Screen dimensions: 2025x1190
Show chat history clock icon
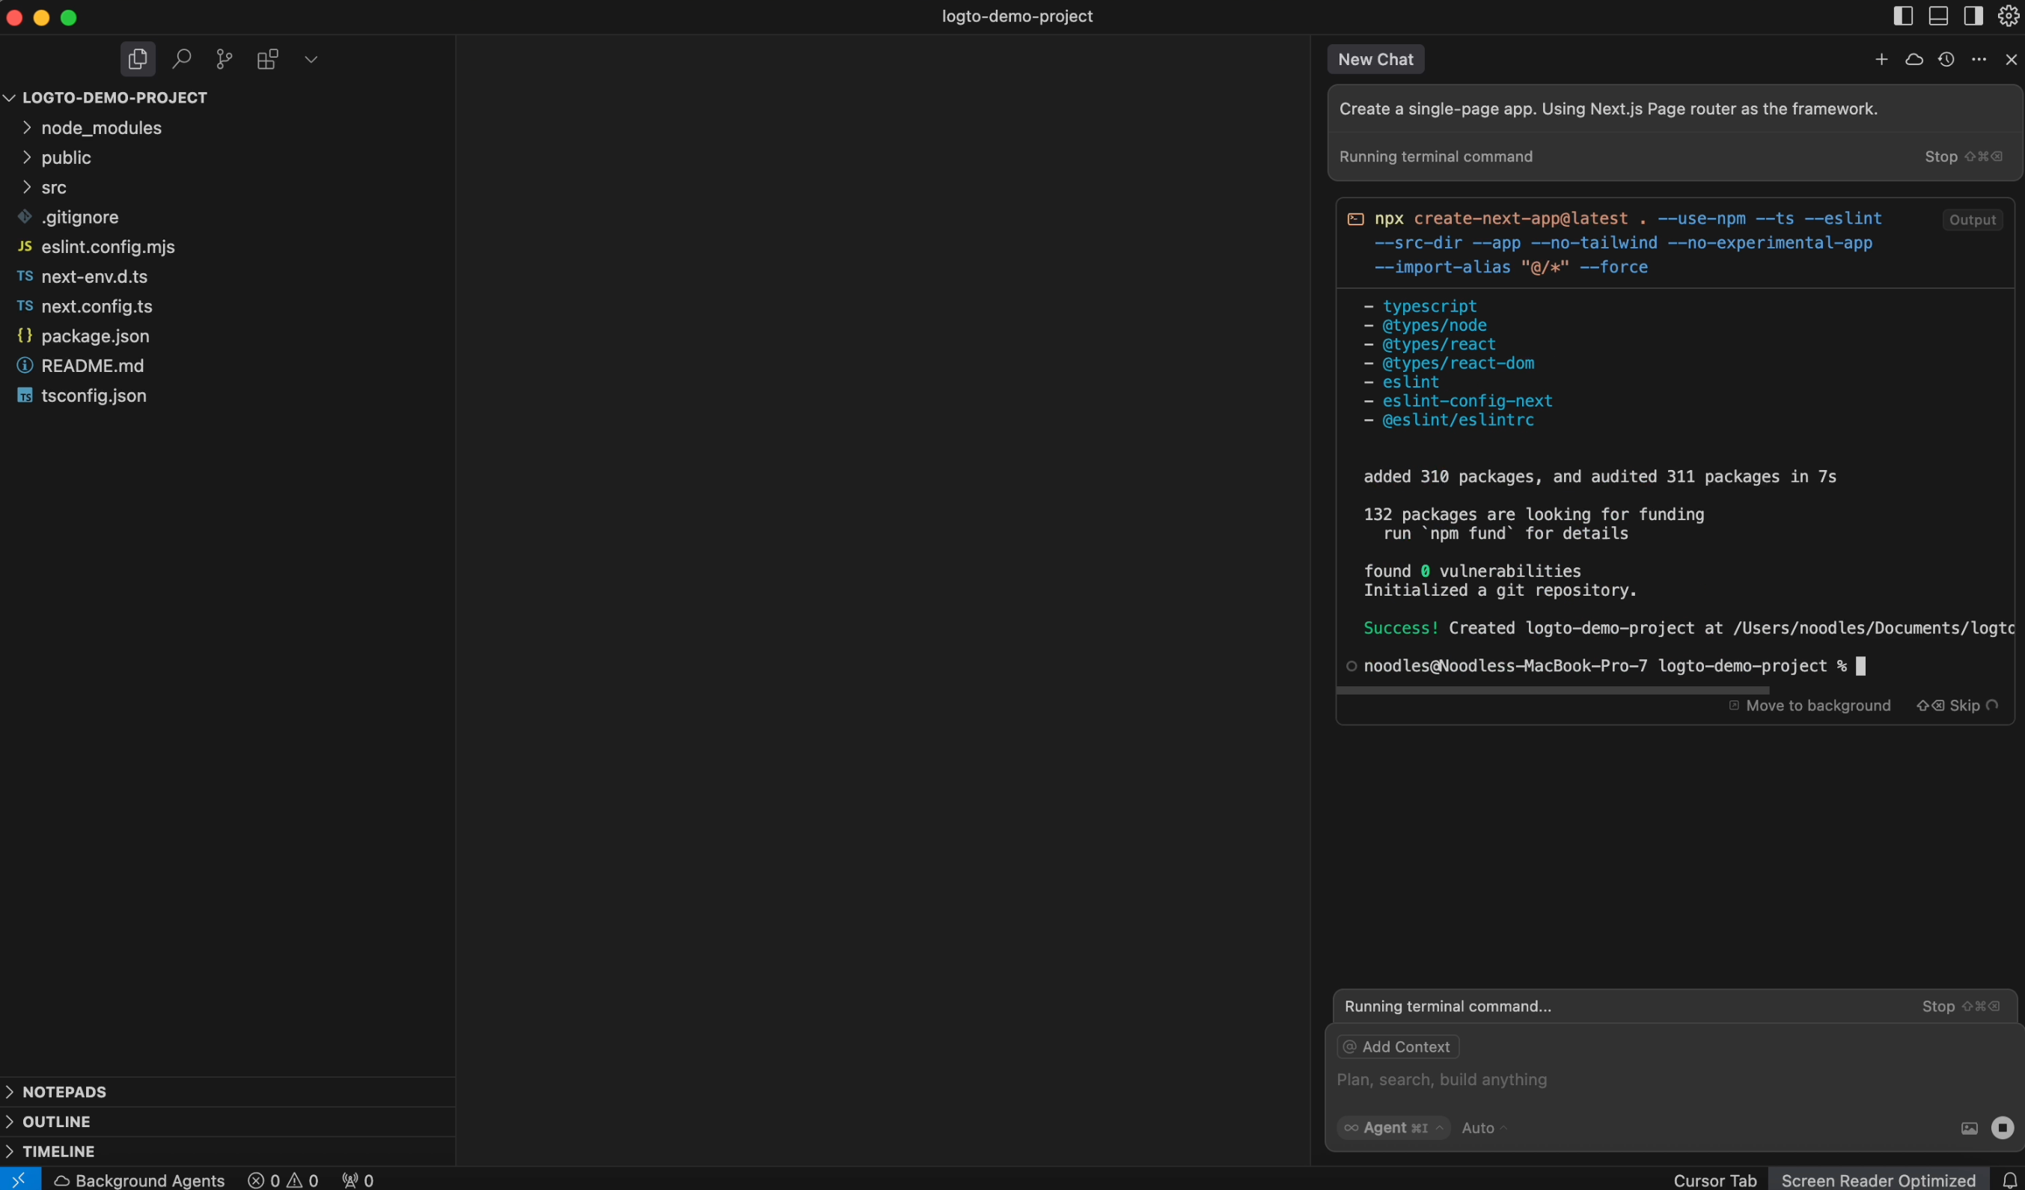click(1946, 59)
